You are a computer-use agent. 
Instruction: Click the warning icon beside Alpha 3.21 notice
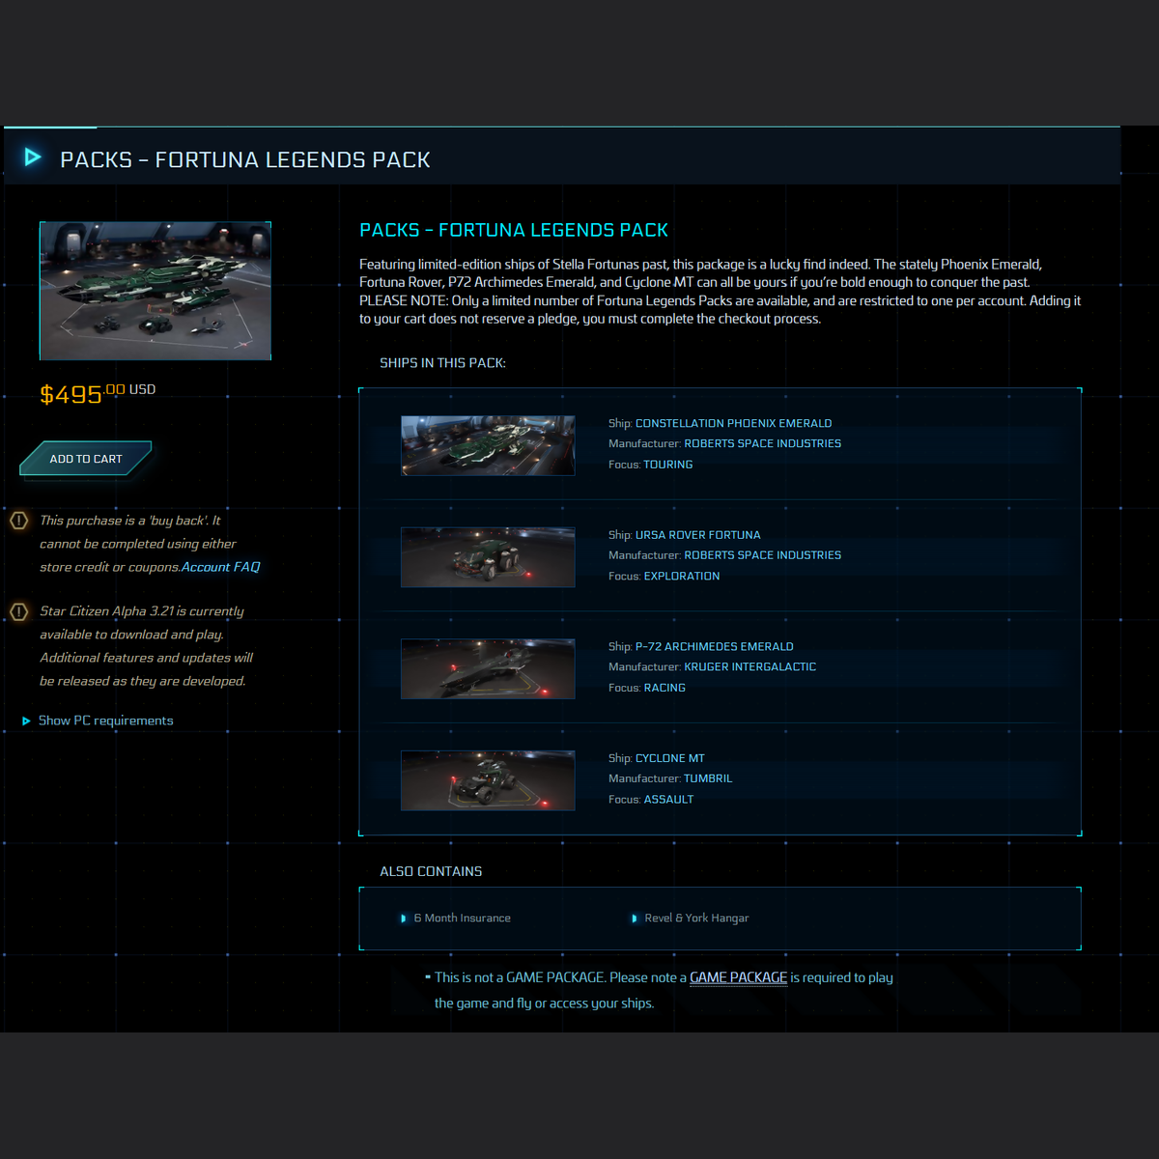[x=18, y=611]
